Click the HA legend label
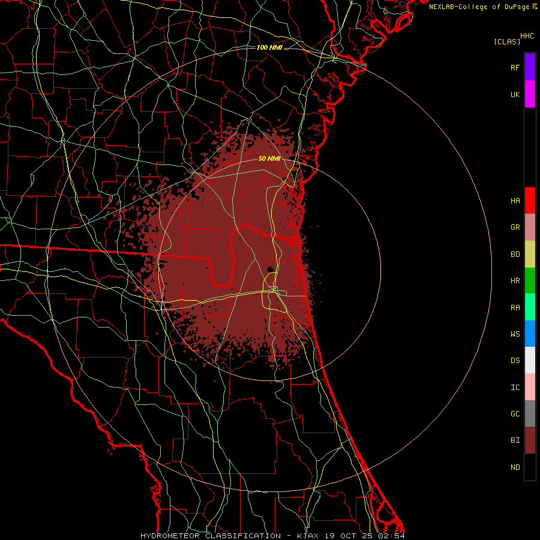 [x=515, y=200]
